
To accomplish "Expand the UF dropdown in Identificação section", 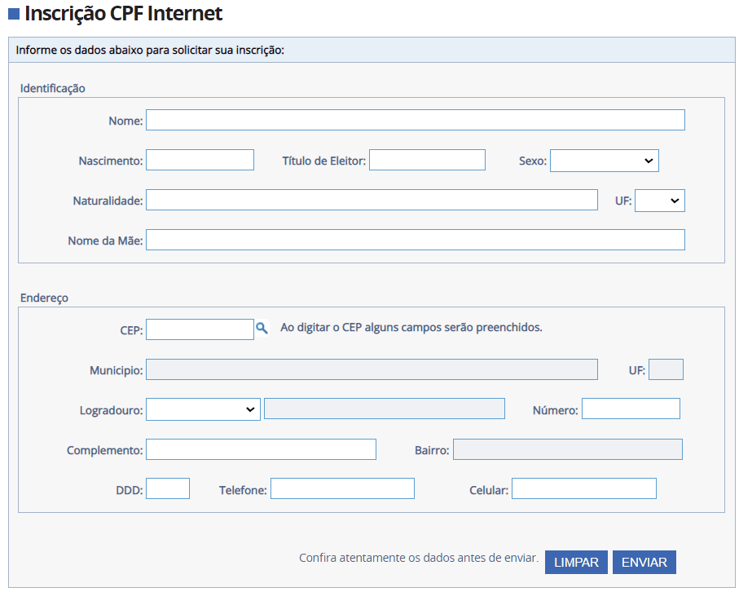I will click(x=660, y=200).
